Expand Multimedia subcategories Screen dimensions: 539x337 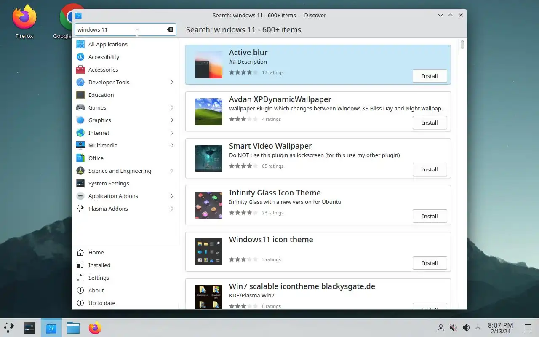pyautogui.click(x=172, y=145)
